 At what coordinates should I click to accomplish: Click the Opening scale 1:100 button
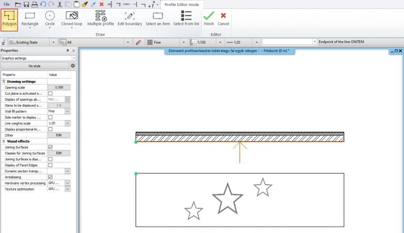pyautogui.click(x=59, y=87)
